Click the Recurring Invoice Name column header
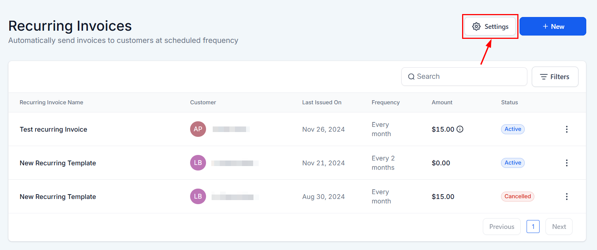This screenshot has height=250, width=597. 52,102
